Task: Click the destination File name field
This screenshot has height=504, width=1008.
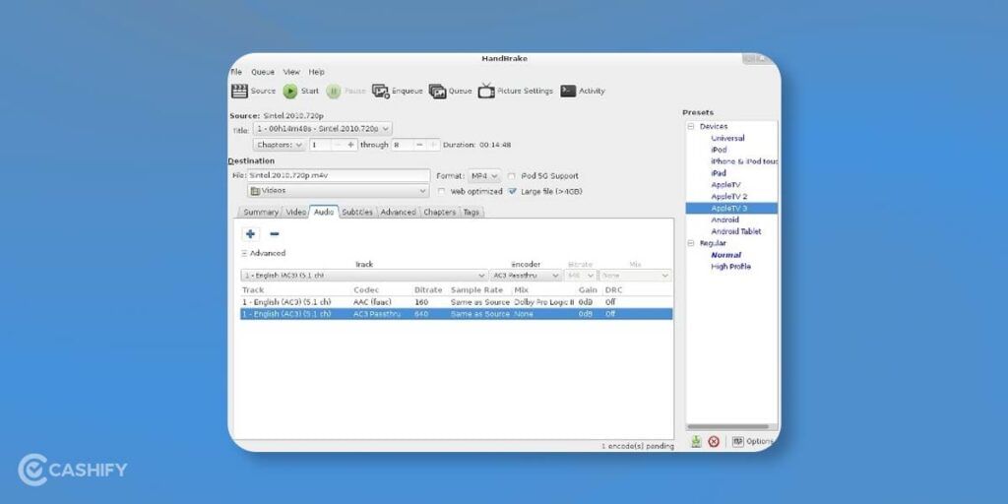Action: pyautogui.click(x=339, y=175)
